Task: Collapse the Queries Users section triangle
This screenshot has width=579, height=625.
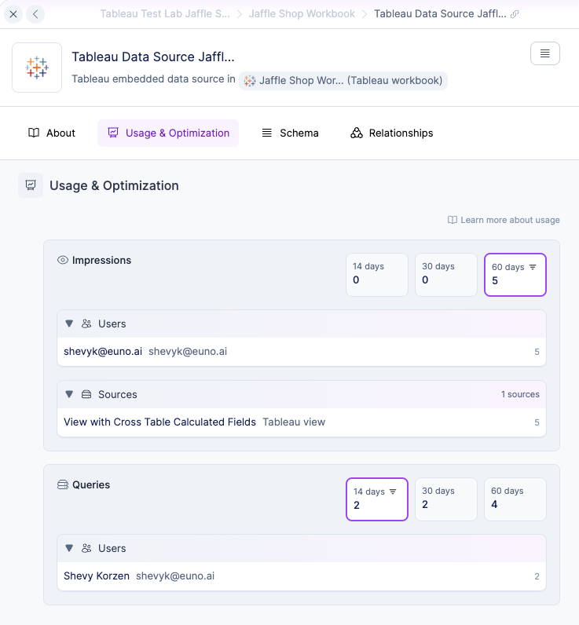Action: tap(69, 548)
